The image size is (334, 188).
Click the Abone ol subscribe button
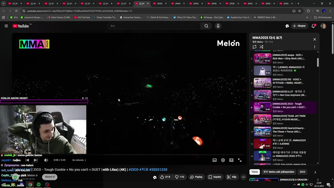50,177
